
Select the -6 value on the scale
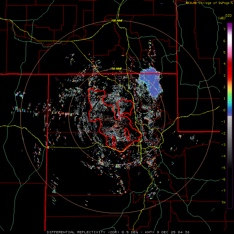pos(223,179)
